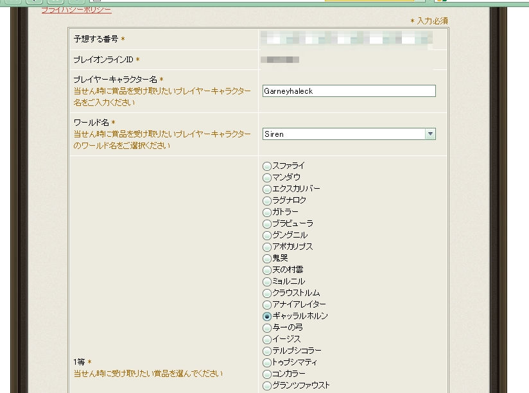Select the エクスカリバー radio button

[267, 189]
